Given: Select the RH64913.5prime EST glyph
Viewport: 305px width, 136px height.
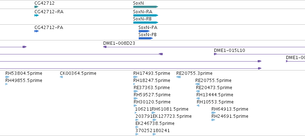Looking at the screenshot, I should (x=214, y=113).
